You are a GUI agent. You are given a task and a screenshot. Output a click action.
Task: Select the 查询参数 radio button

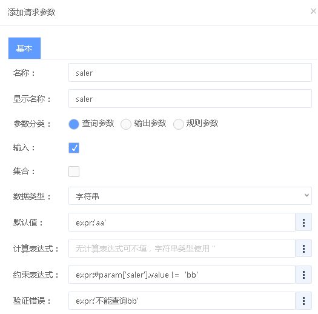tap(74, 124)
